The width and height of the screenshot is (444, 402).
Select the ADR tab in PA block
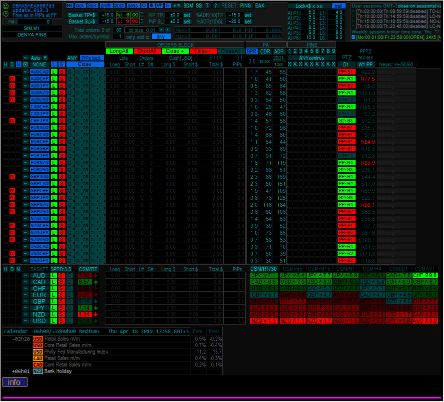point(279,51)
